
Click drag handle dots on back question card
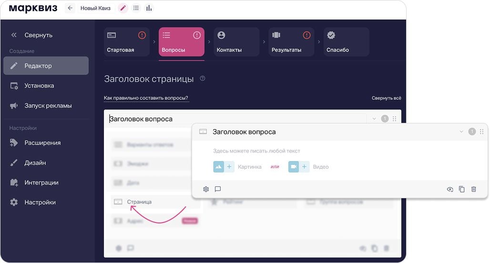pyautogui.click(x=394, y=119)
